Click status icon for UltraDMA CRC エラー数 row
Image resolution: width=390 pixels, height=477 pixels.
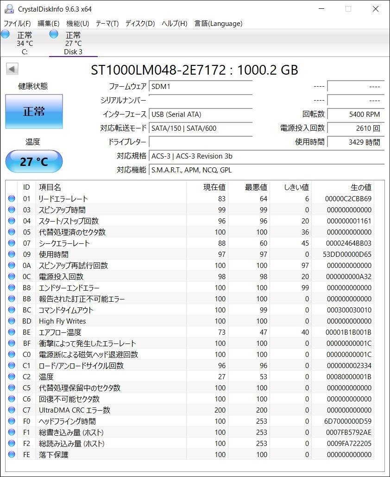12,410
